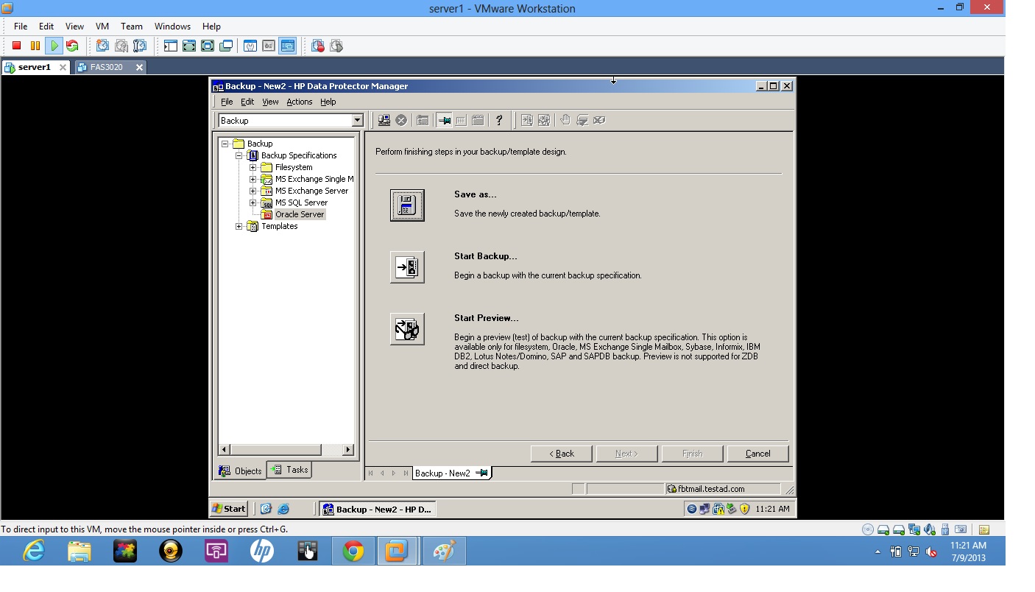Click the fbtmail.testad.com status bar icon
1035x592 pixels.
tap(673, 488)
